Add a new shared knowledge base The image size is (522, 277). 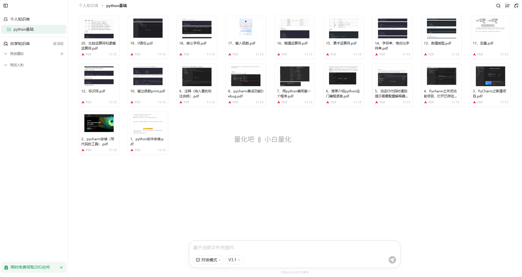(62, 54)
